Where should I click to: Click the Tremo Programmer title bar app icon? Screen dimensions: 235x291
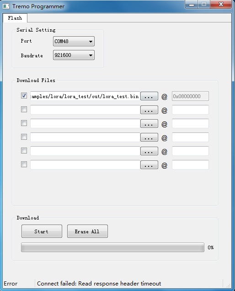click(x=6, y=6)
